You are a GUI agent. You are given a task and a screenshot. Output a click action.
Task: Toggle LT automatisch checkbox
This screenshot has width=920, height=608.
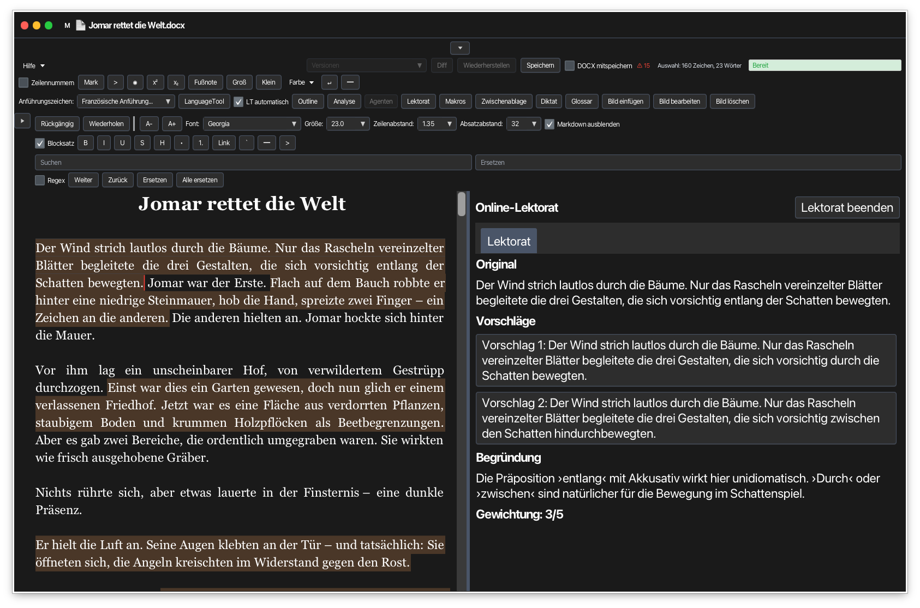tap(238, 102)
